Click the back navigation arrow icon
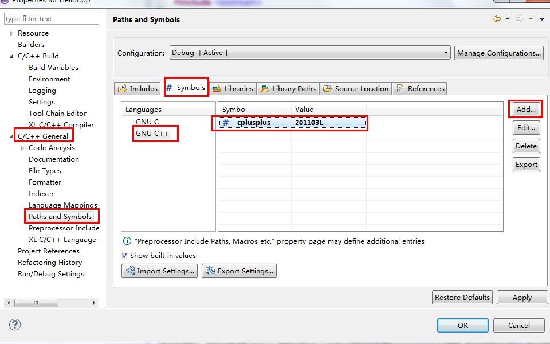Viewport: 550px width, 344px height. click(497, 19)
